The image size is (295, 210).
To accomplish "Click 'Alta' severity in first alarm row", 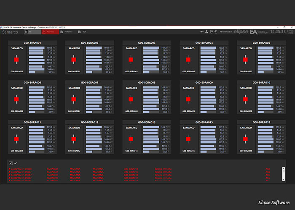I will (x=268, y=169).
